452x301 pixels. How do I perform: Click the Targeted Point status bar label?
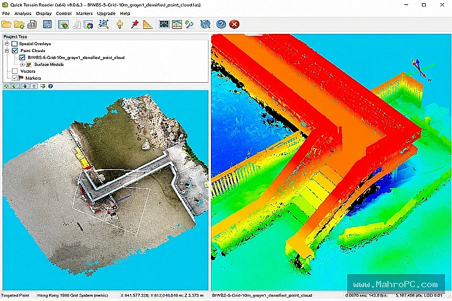[15, 295]
